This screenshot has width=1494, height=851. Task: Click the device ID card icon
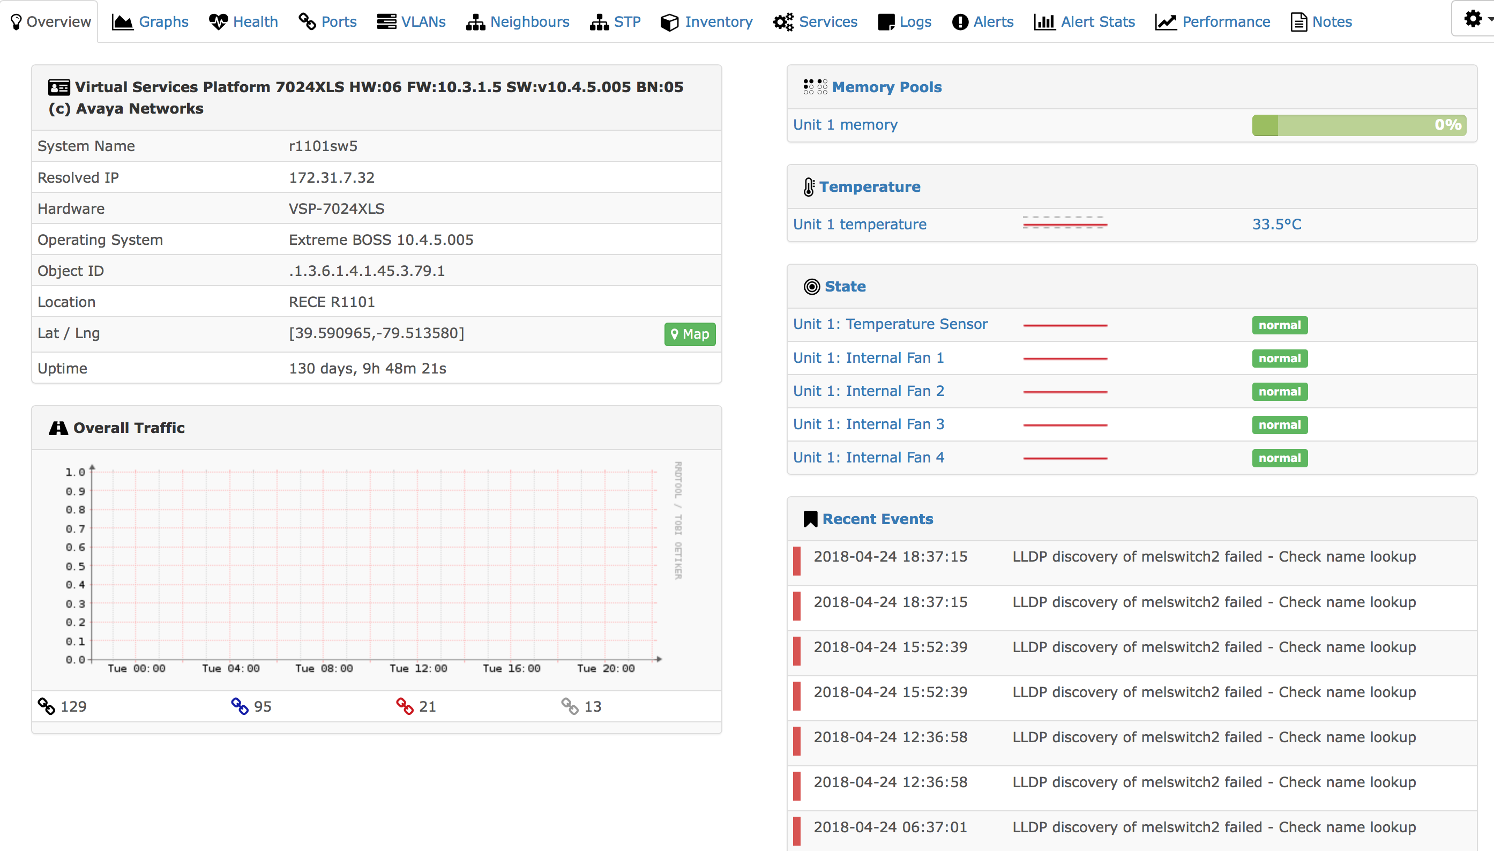(59, 88)
